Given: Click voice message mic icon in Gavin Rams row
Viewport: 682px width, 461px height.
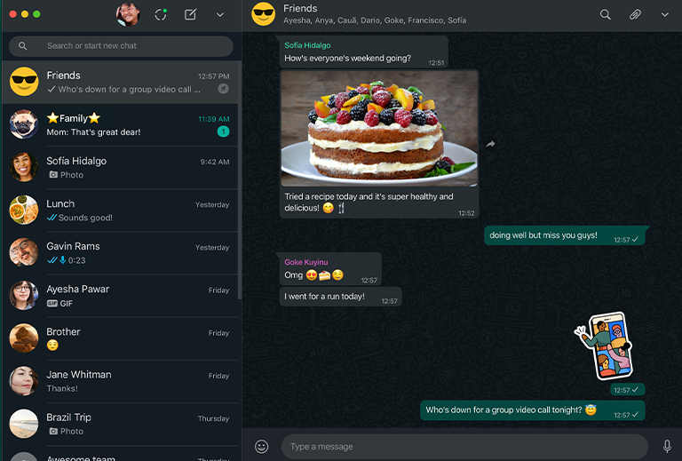Looking at the screenshot, I should coord(63,260).
